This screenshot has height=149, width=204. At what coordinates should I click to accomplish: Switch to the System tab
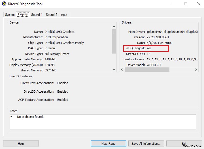[10, 15]
